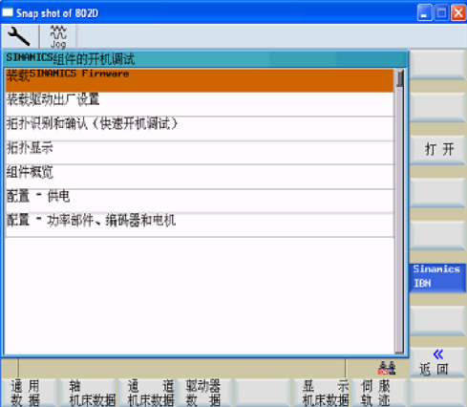The width and height of the screenshot is (467, 407).
Task: Select 组件概览 list entry
Action: 200,177
